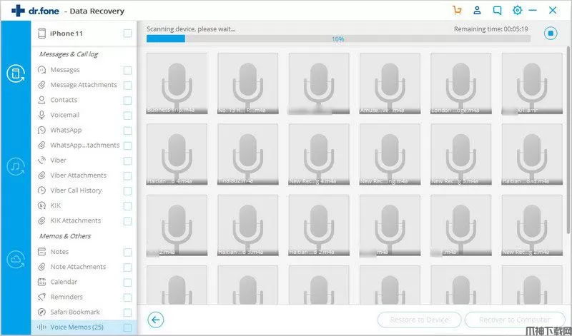
Task: Check the iPhone 11 select-all checkbox
Action: click(x=127, y=34)
